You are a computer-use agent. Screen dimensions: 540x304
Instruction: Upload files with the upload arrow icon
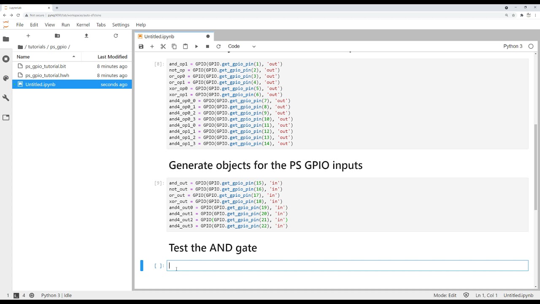coord(86,36)
